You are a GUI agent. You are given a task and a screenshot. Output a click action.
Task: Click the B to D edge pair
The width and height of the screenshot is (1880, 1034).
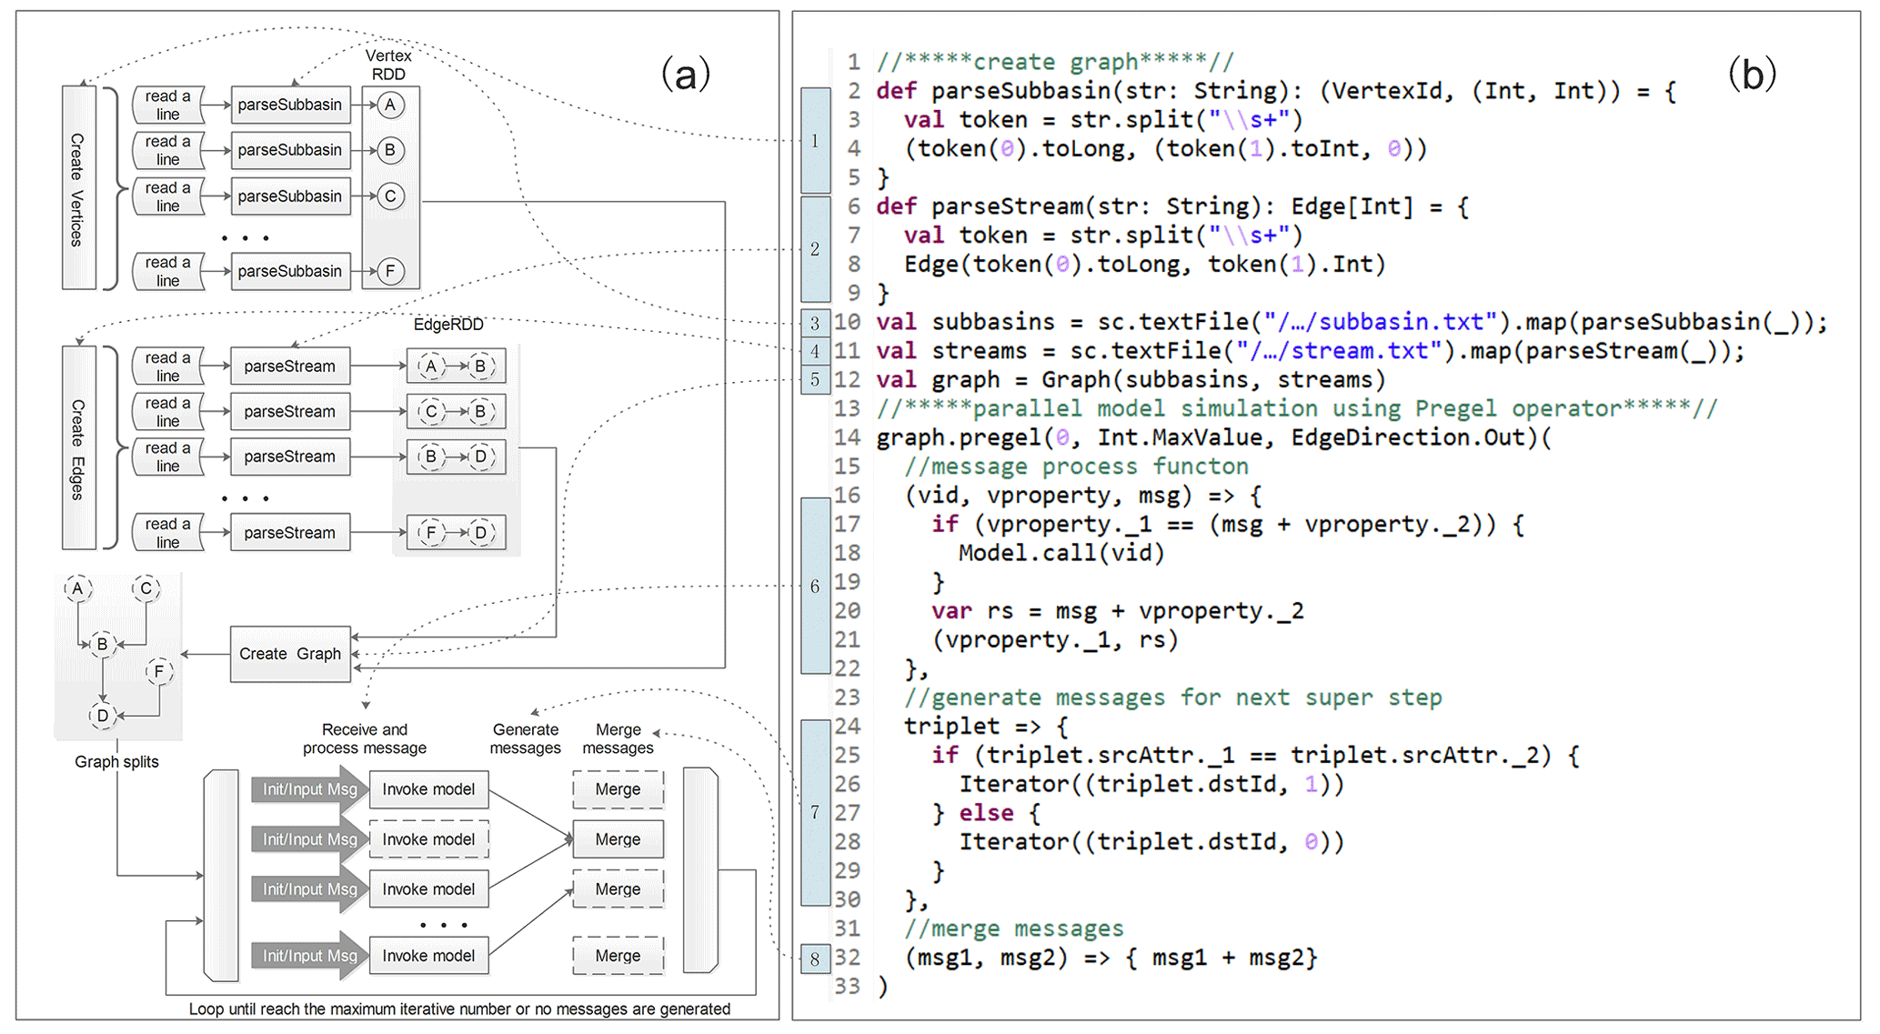(x=456, y=457)
